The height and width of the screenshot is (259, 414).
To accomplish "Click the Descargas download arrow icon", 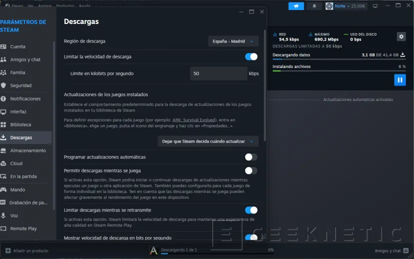I will click(3, 137).
